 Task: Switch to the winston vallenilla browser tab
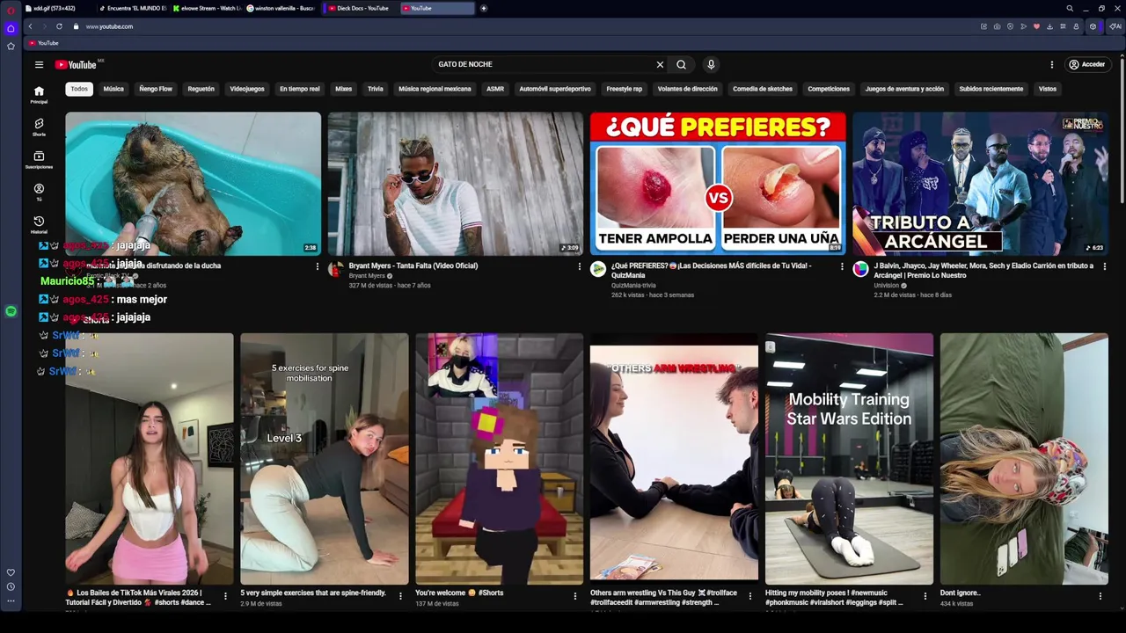pos(281,8)
